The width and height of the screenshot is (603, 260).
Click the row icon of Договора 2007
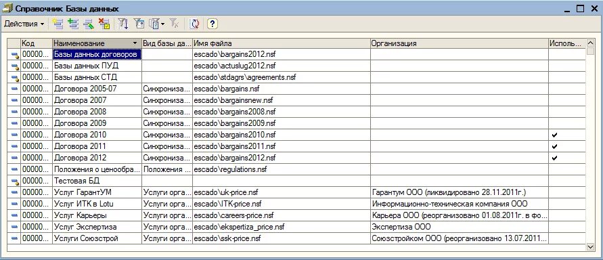pos(15,100)
